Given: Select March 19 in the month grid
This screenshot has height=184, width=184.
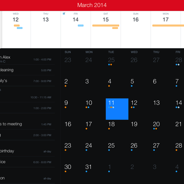Looking at the screenshot, I should coord(134,124).
